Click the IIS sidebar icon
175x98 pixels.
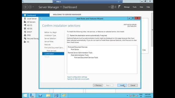(25, 42)
